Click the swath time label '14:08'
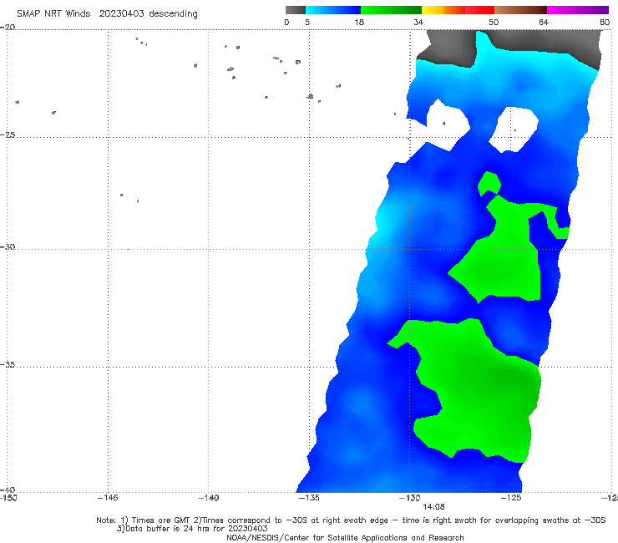 (x=433, y=507)
